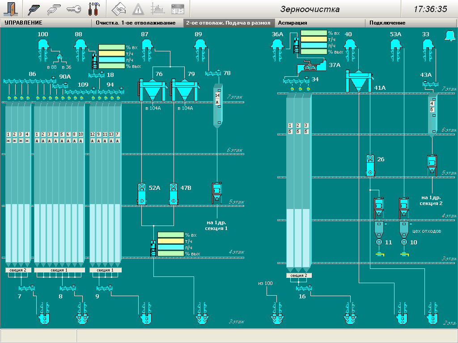The image size is (458, 343).
Task: Switch to Аспирация tab
Action: pos(293,23)
